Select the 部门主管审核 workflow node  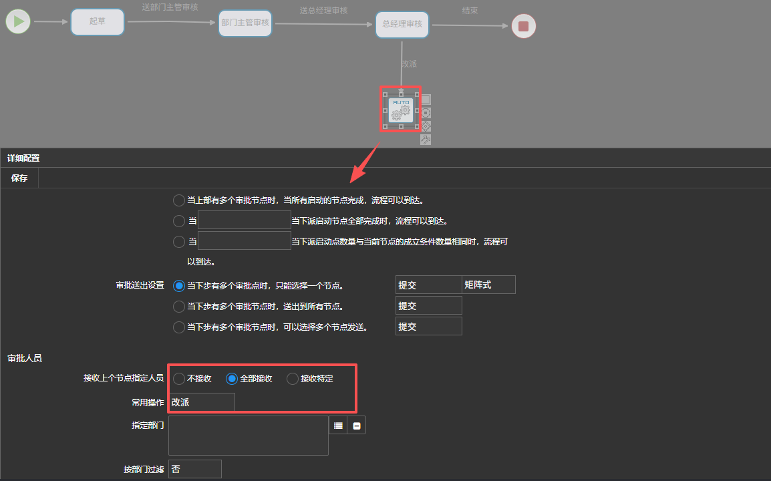pos(245,23)
